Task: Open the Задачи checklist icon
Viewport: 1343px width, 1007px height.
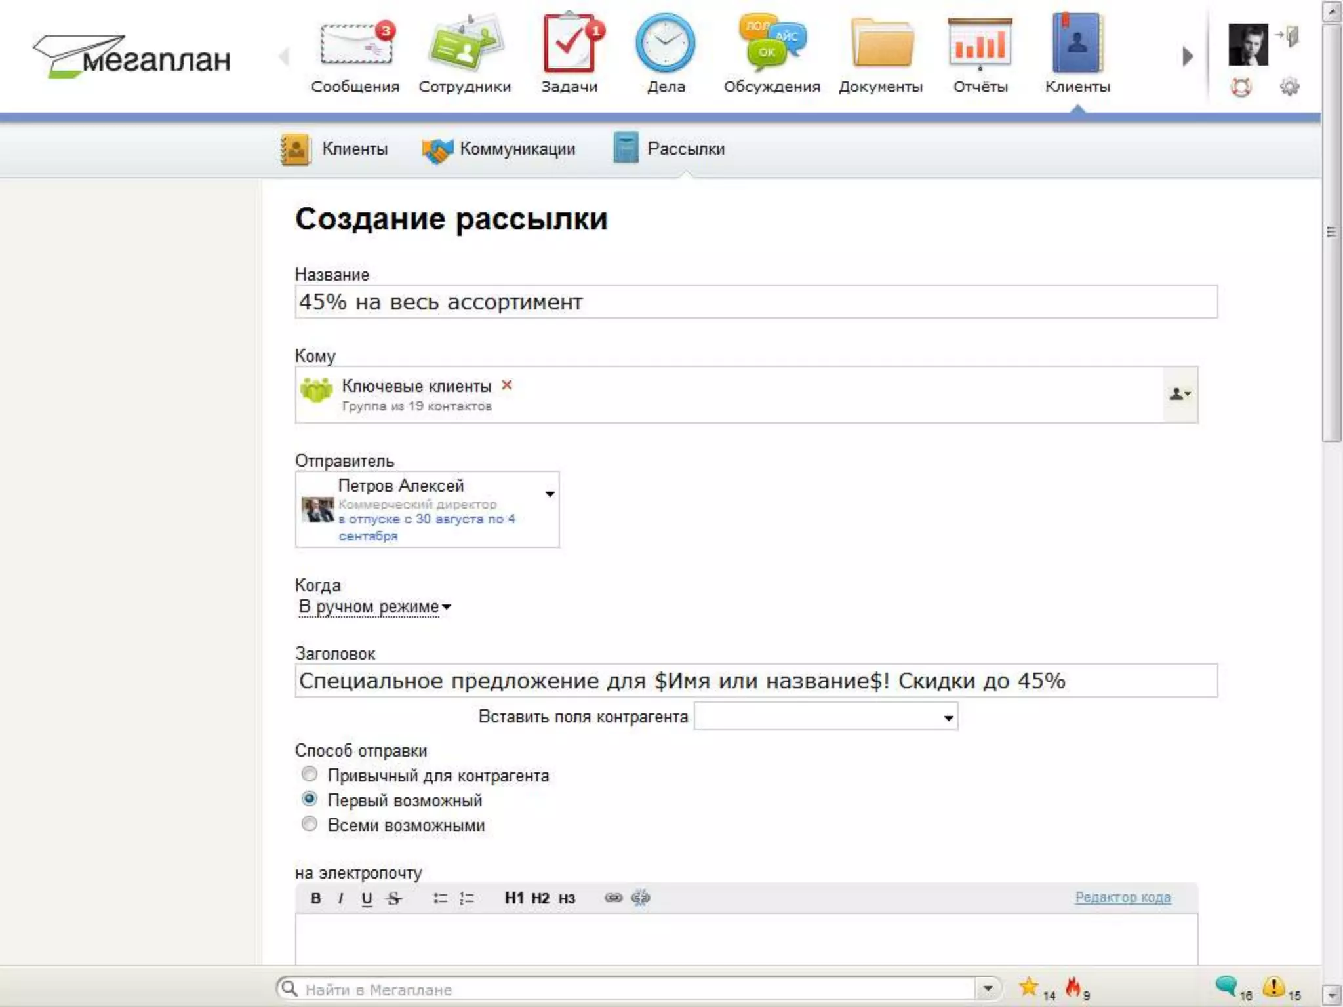Action: [x=569, y=45]
